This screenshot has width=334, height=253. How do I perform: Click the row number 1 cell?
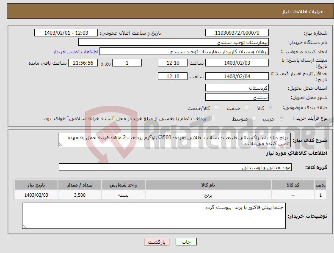320,195
